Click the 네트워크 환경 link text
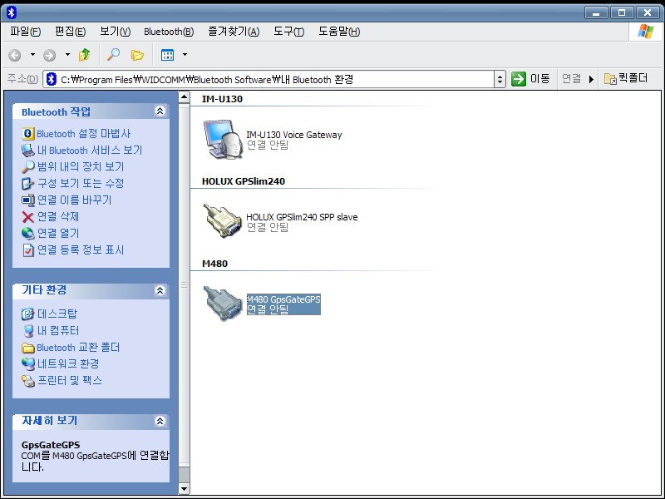The height and width of the screenshot is (499, 665). [68, 363]
